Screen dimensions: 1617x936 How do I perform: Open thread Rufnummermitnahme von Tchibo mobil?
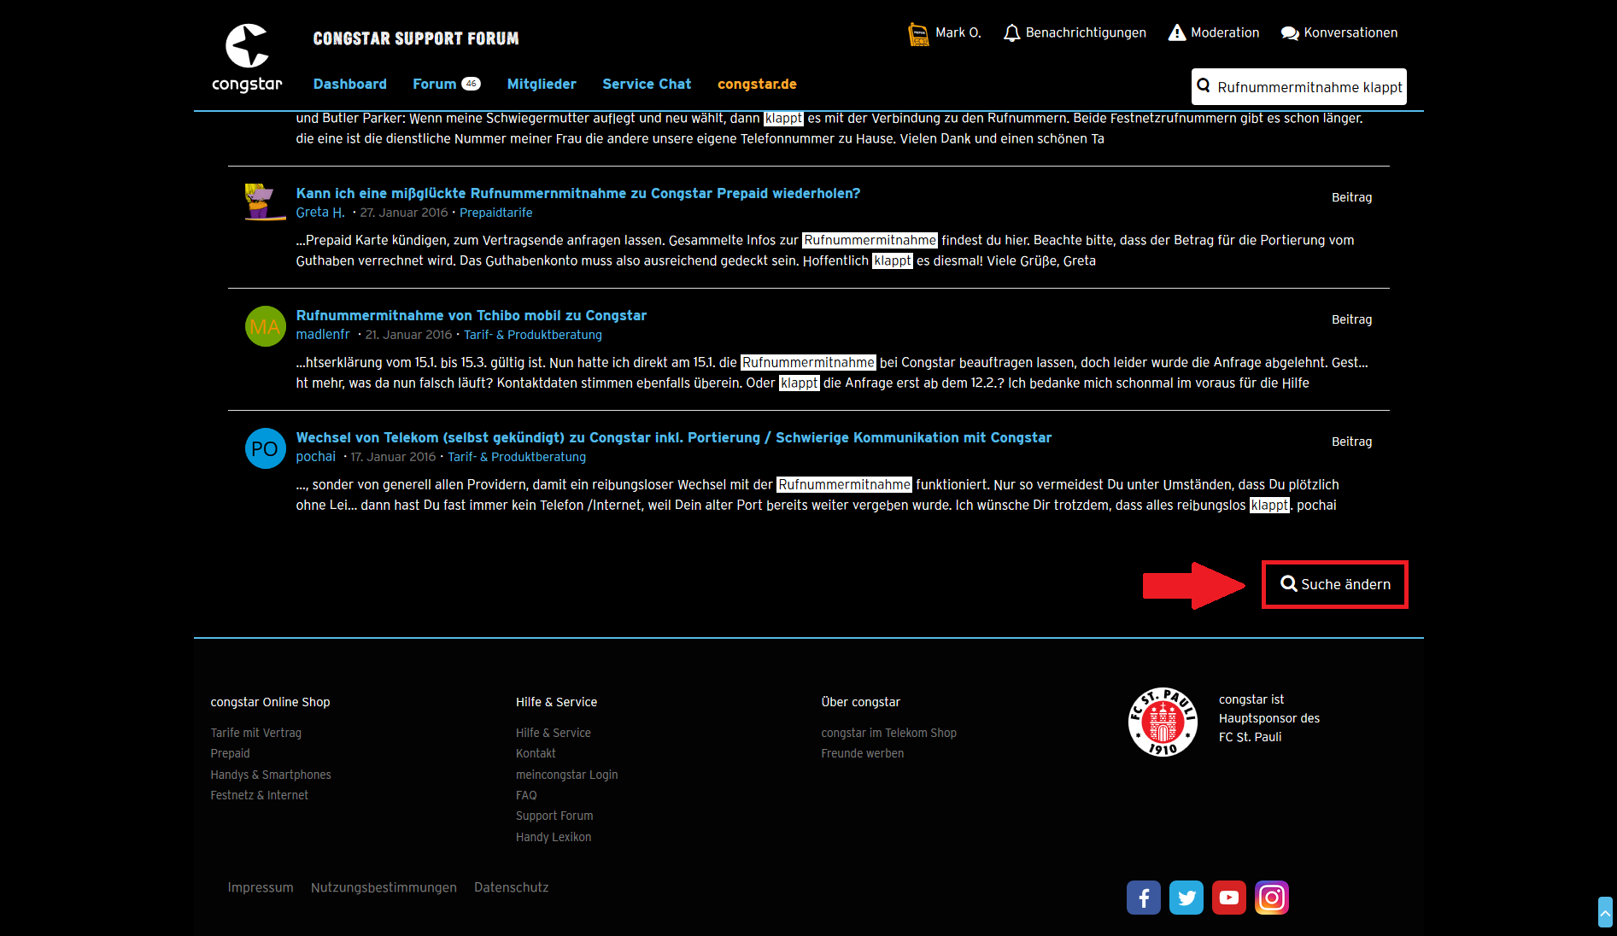tap(472, 315)
